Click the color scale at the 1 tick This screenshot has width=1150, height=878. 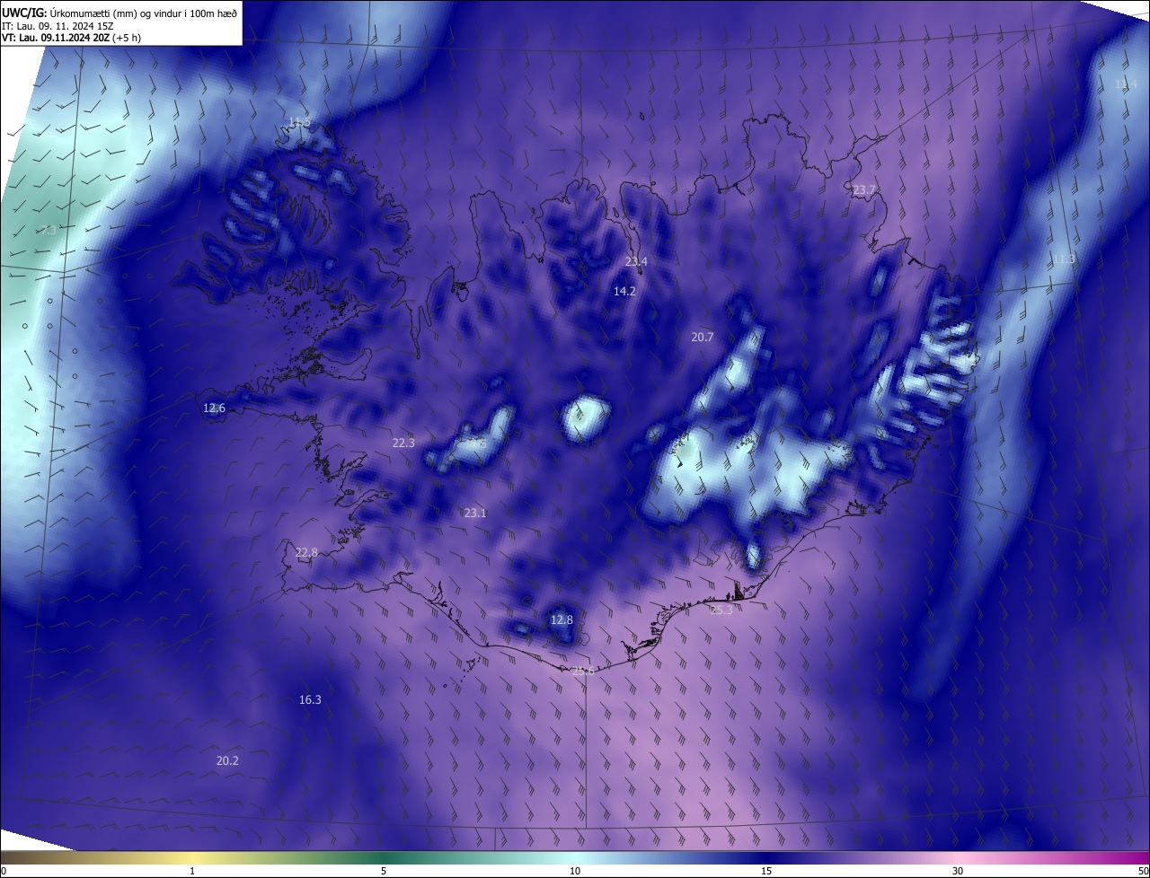[192, 871]
